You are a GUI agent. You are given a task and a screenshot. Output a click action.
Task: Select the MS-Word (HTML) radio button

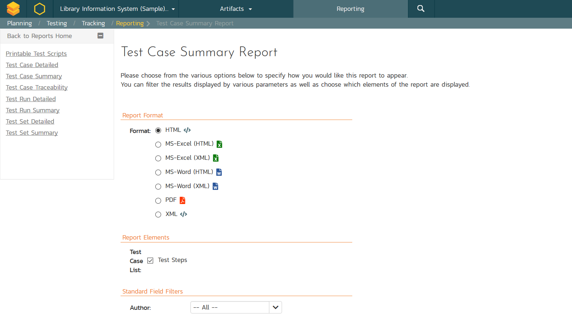point(158,172)
